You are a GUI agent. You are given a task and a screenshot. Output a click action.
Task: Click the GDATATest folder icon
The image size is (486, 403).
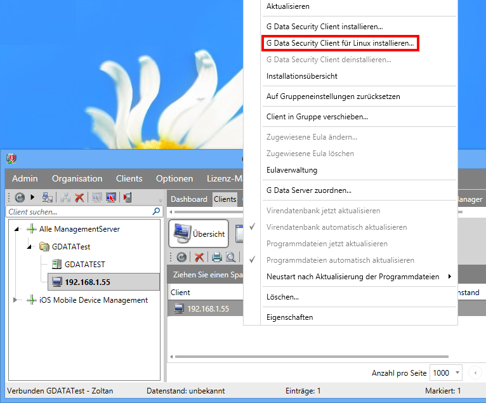click(x=44, y=247)
